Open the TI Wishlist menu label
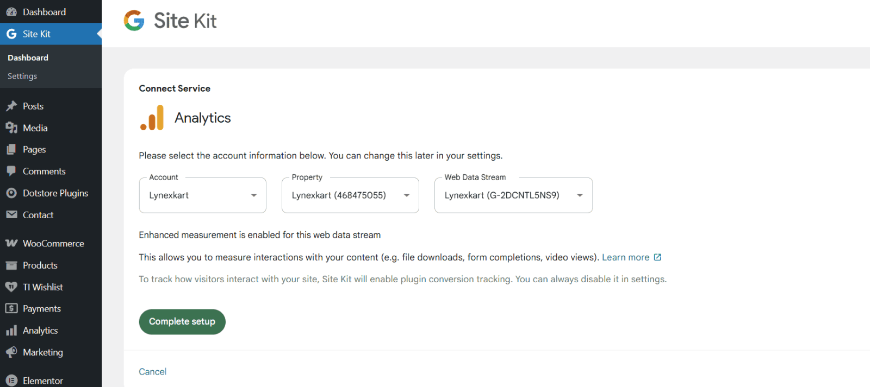This screenshot has height=387, width=870. (43, 287)
